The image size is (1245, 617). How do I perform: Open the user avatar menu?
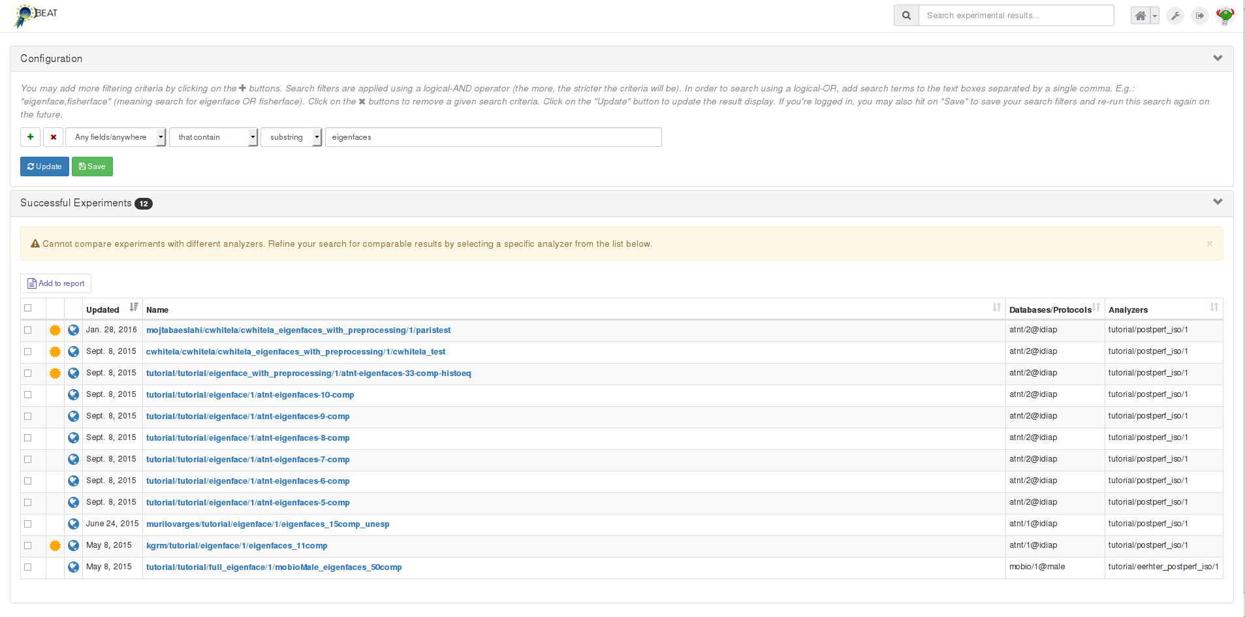point(1225,15)
